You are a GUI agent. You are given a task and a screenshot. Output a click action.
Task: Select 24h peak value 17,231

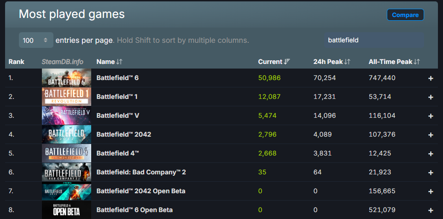325,97
